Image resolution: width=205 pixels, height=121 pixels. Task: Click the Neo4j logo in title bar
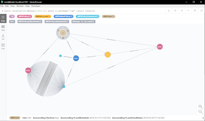[x=2, y=2]
